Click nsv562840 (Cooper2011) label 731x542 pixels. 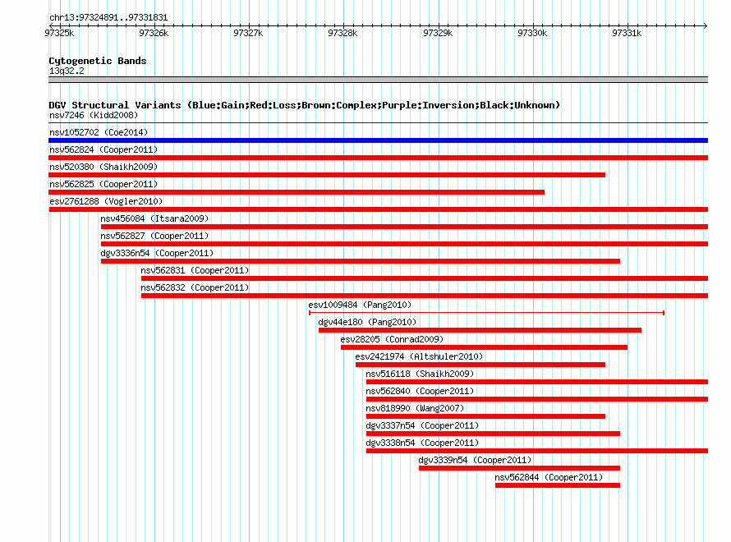click(x=420, y=391)
